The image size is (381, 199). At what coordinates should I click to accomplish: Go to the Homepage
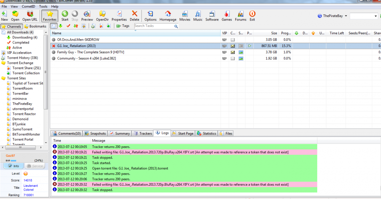tap(168, 16)
